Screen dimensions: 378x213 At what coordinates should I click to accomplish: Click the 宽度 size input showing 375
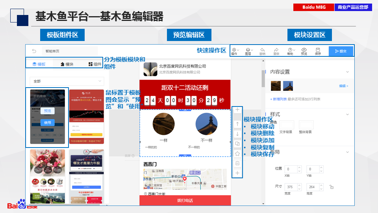291,187
